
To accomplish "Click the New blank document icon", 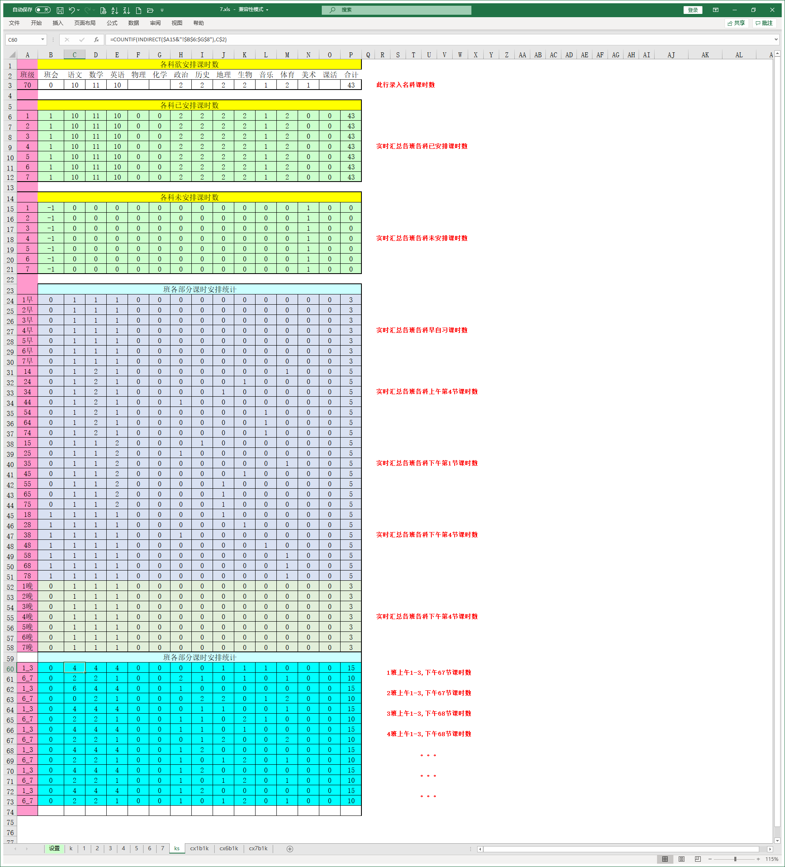I will pyautogui.click(x=139, y=10).
